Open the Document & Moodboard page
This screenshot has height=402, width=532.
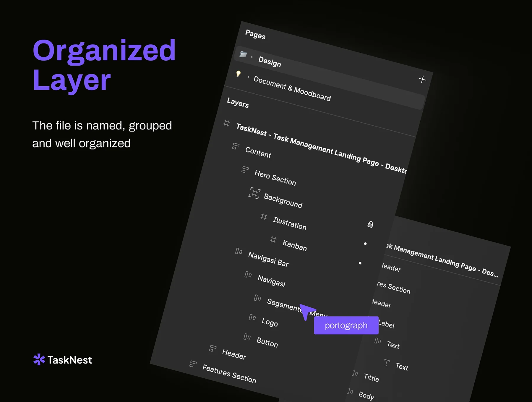point(292,89)
